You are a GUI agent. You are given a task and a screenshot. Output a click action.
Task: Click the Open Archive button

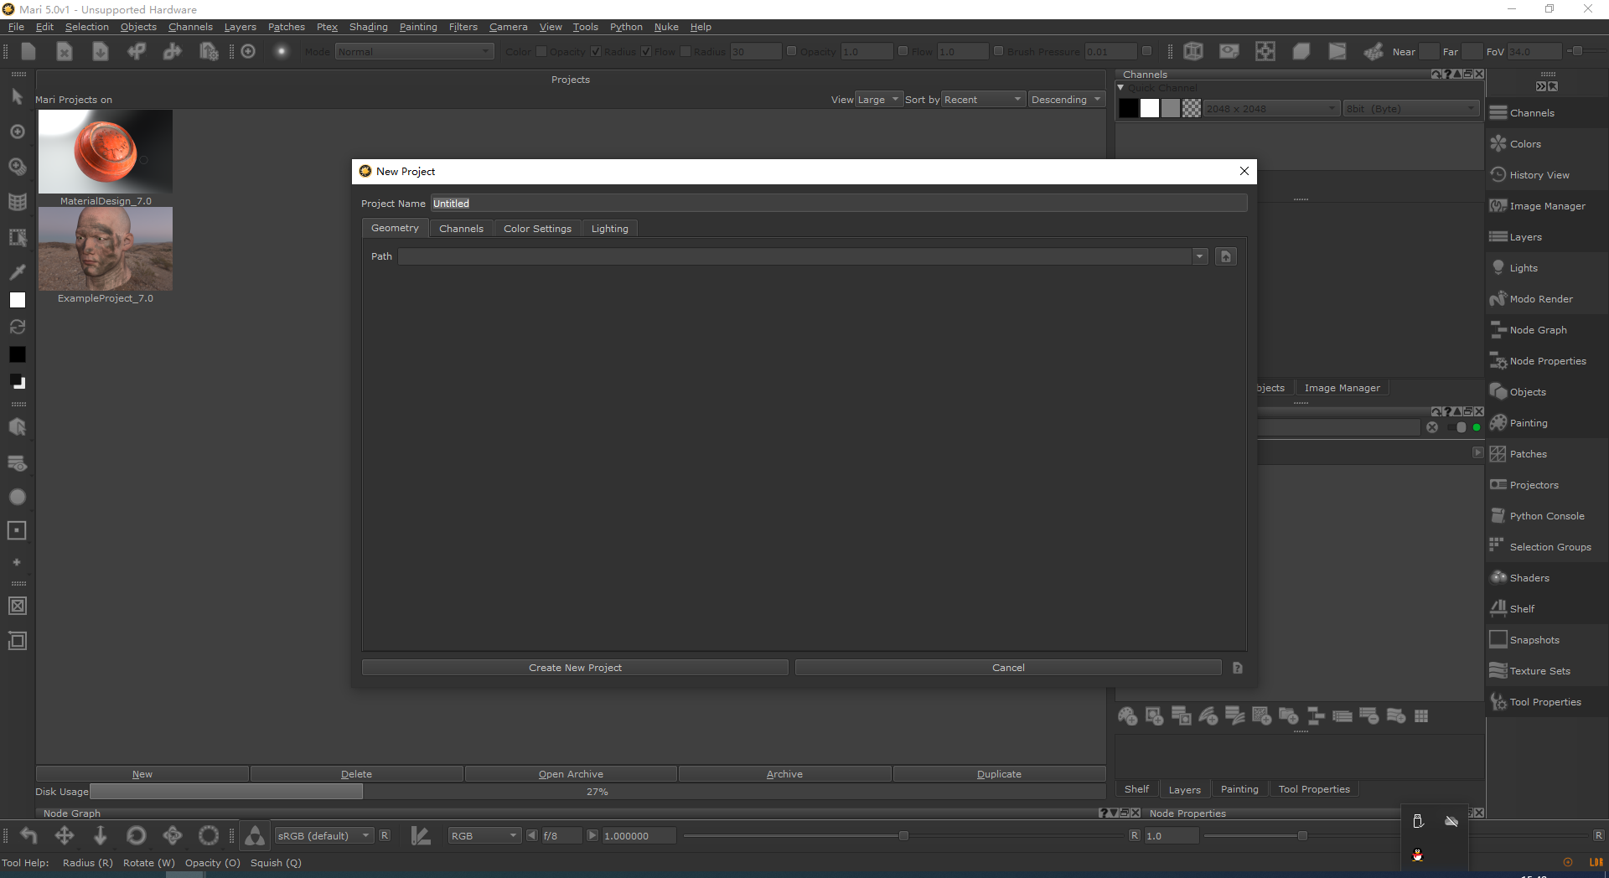click(x=571, y=774)
